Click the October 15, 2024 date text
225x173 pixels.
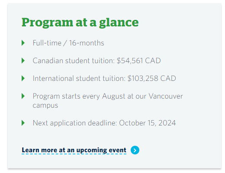pyautogui.click(x=148, y=123)
